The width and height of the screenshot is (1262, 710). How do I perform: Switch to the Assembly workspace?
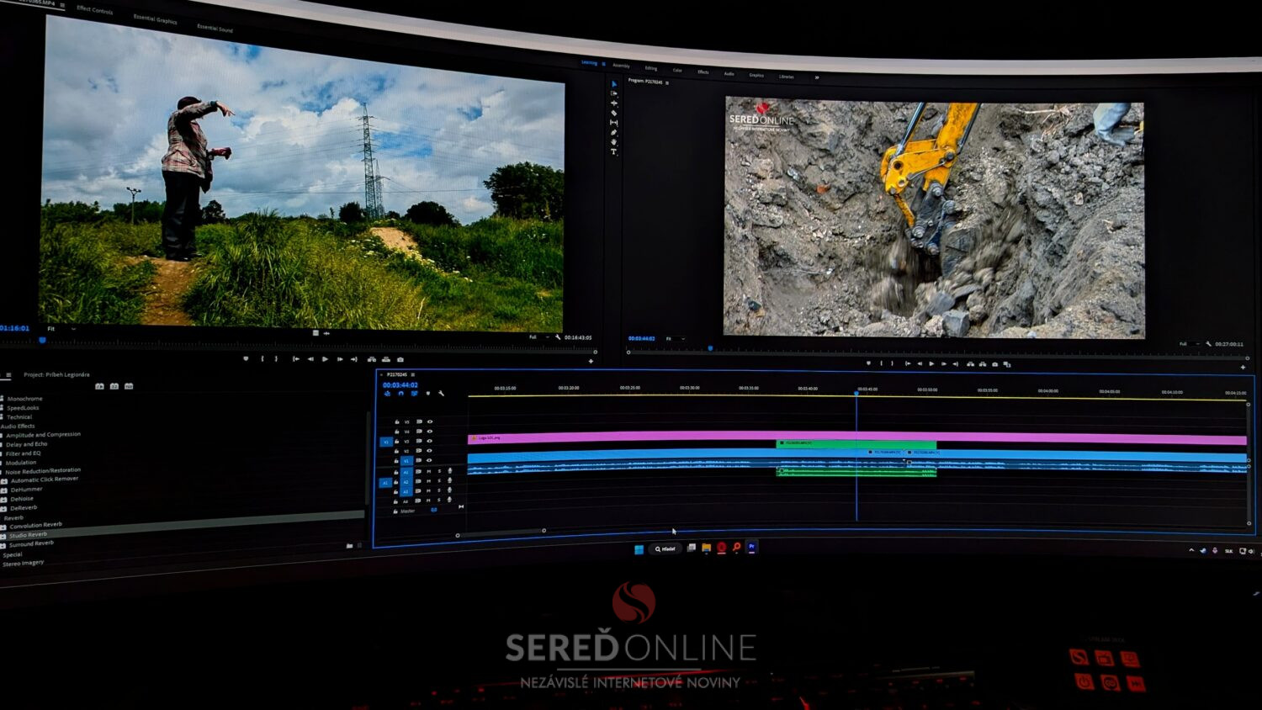(621, 66)
